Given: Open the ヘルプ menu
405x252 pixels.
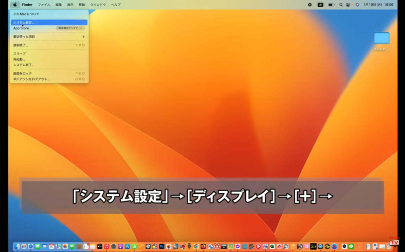Looking at the screenshot, I should 116,5.
